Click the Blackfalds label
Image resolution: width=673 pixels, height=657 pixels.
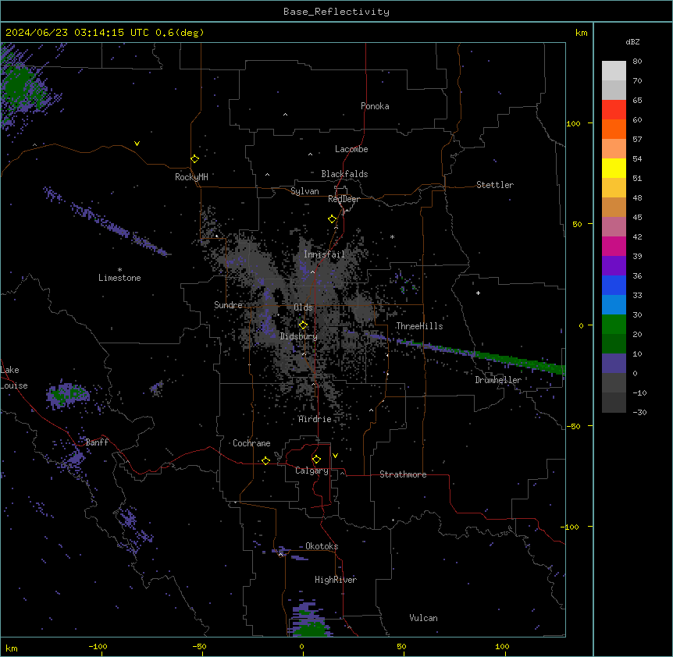coord(344,174)
